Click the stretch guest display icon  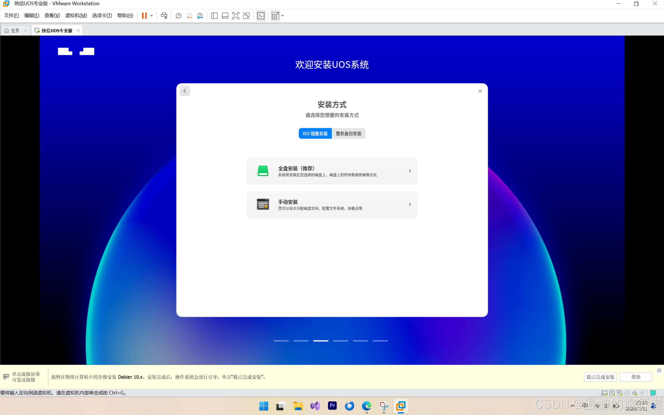click(x=275, y=16)
